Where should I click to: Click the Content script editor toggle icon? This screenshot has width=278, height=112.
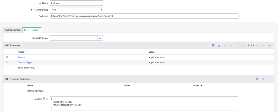coord(47,99)
